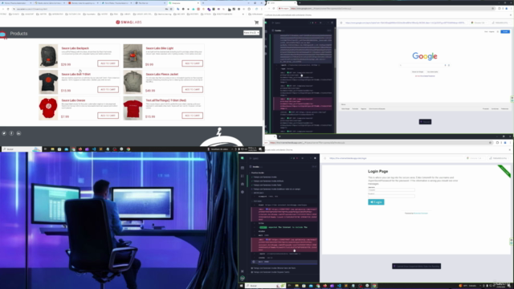
Task: Select the assert expected log entry
Action: 284,227
